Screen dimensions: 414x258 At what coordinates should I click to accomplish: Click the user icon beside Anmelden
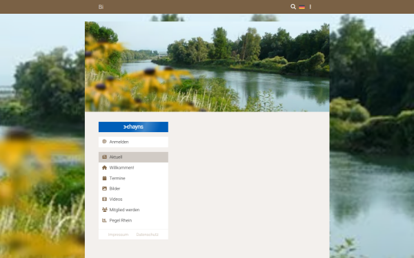pyautogui.click(x=104, y=142)
